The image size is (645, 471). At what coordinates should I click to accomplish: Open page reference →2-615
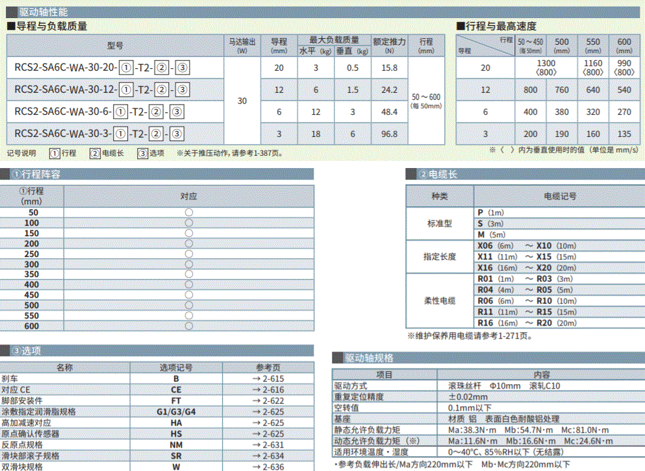pyautogui.click(x=268, y=378)
